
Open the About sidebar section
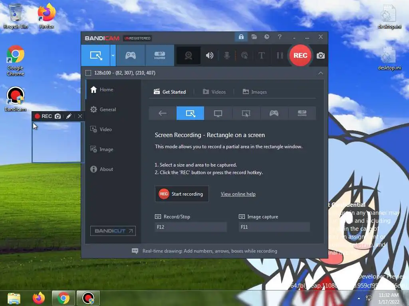click(x=113, y=169)
